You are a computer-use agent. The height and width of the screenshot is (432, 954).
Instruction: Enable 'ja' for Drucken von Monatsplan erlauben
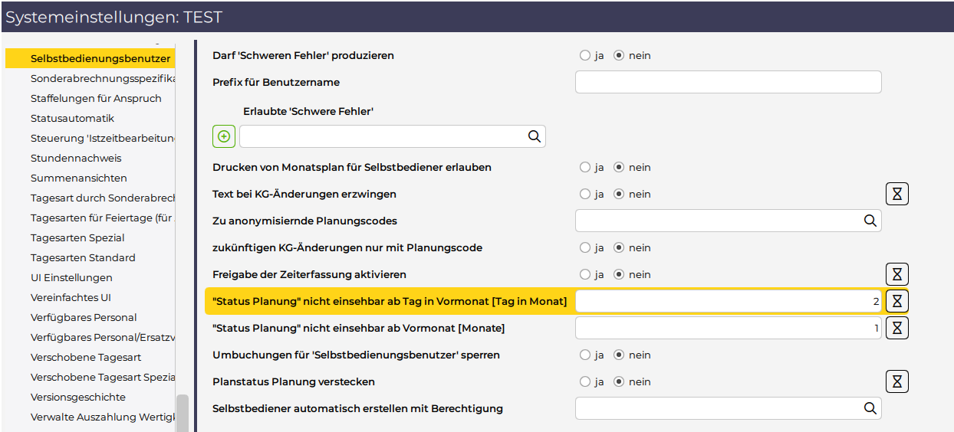[585, 167]
